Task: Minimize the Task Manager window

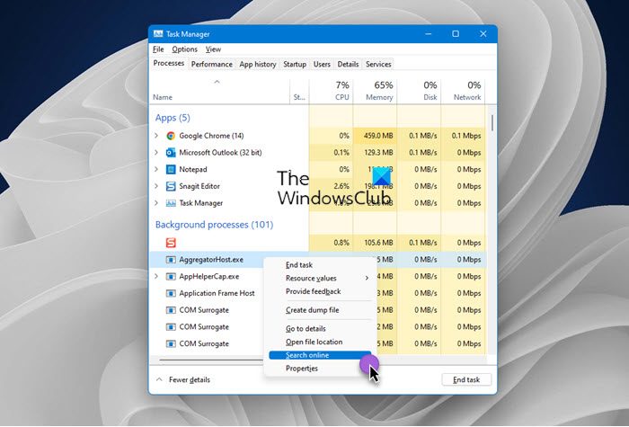Action: [429, 34]
